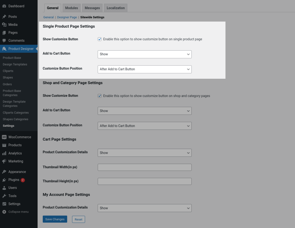295x228 pixels.
Task: Open Design Templates in sidebar submenu
Action: tap(15, 64)
